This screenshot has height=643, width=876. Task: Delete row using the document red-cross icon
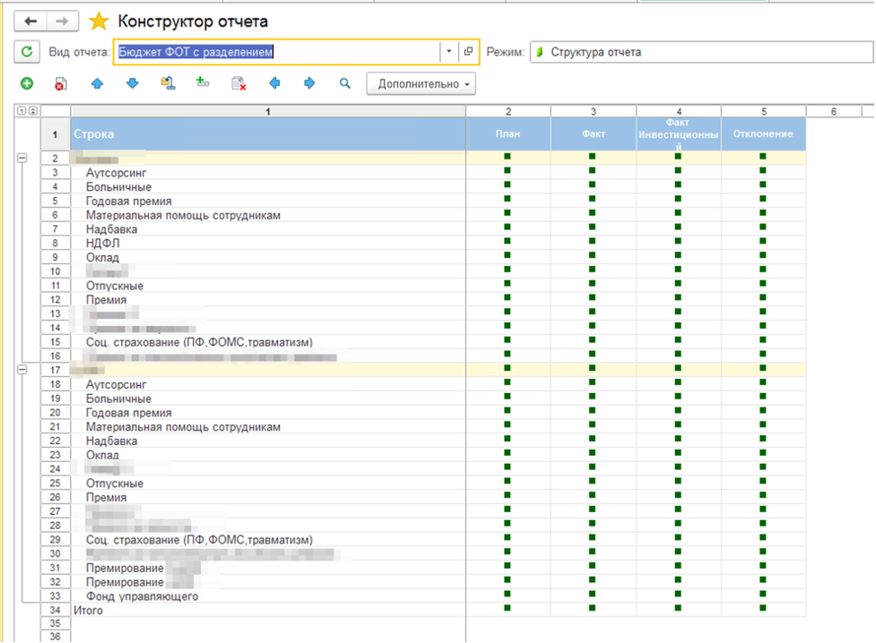tap(60, 83)
